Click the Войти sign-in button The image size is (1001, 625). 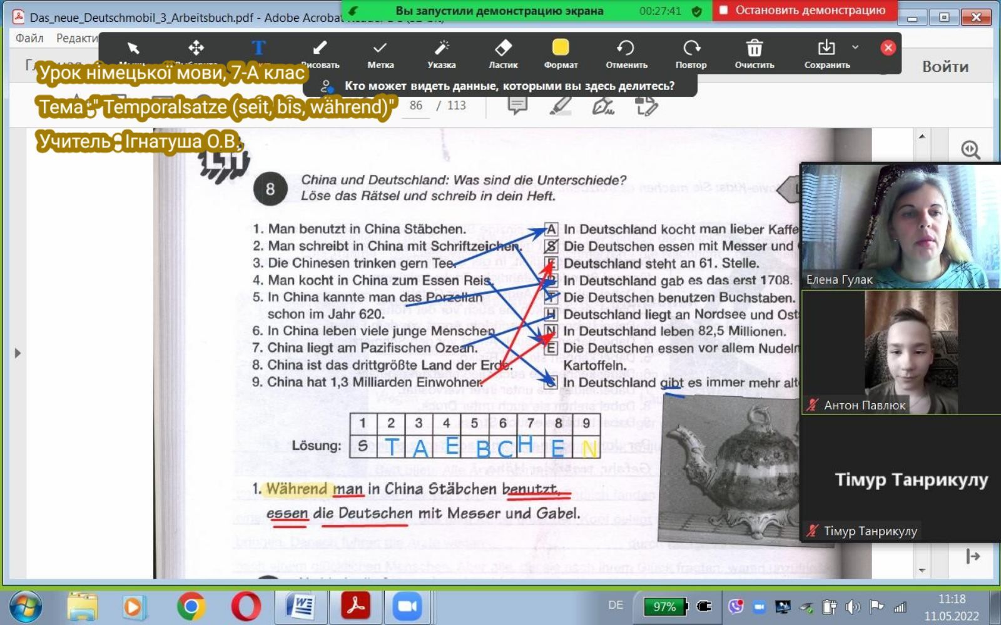[945, 67]
